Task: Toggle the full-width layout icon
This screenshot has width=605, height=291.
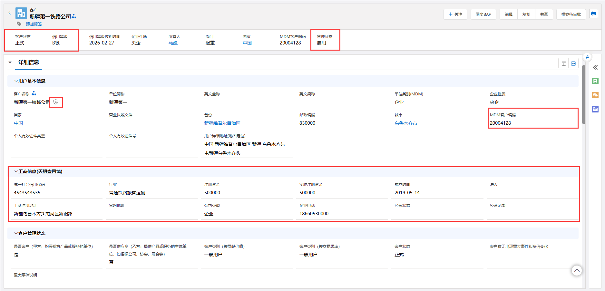Action: pos(573,63)
